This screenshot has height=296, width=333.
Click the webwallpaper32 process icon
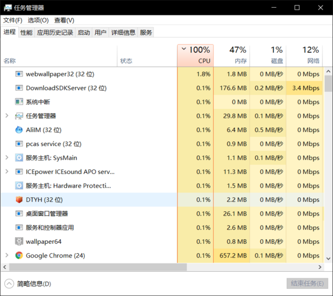point(19,74)
